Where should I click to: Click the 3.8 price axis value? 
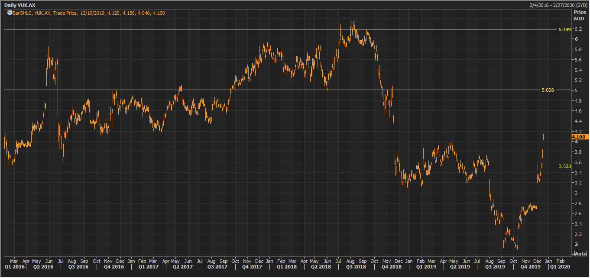tap(578, 152)
